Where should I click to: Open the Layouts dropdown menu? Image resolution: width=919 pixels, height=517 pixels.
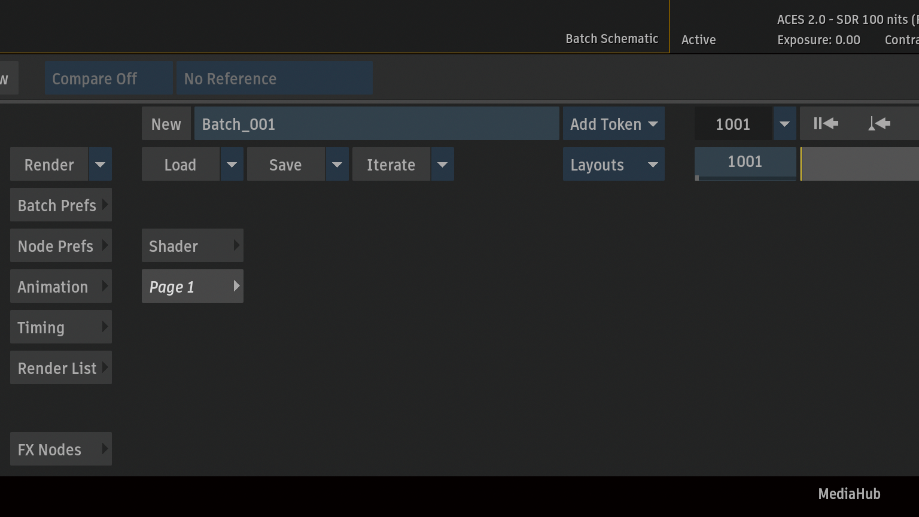pos(613,165)
